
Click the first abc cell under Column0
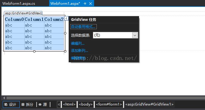tap(14, 25)
